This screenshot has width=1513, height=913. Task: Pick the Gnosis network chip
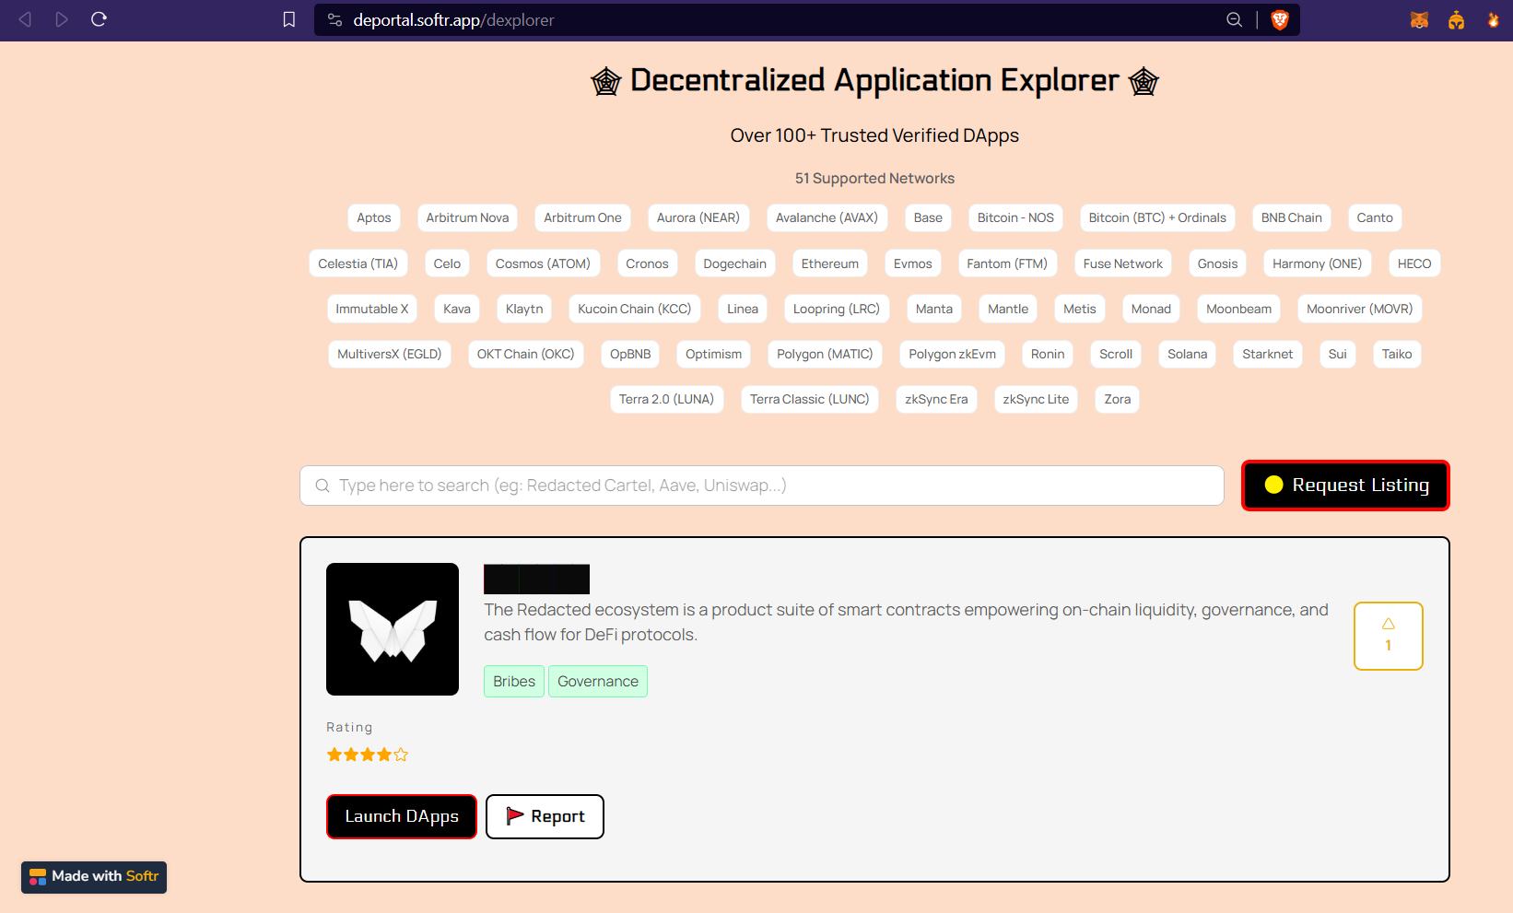(x=1217, y=263)
